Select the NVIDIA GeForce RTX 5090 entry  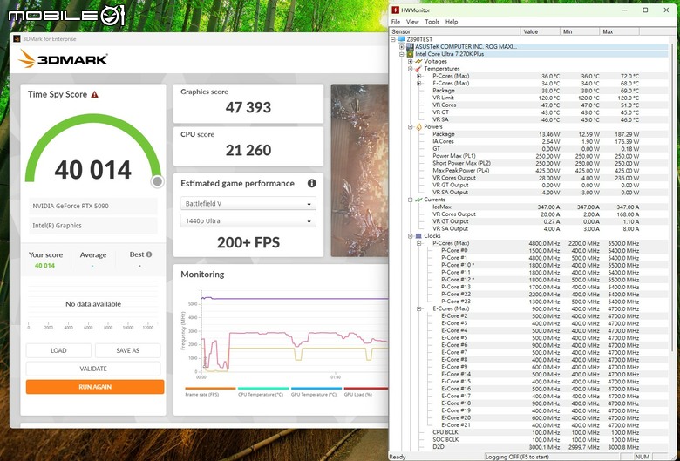click(93, 206)
